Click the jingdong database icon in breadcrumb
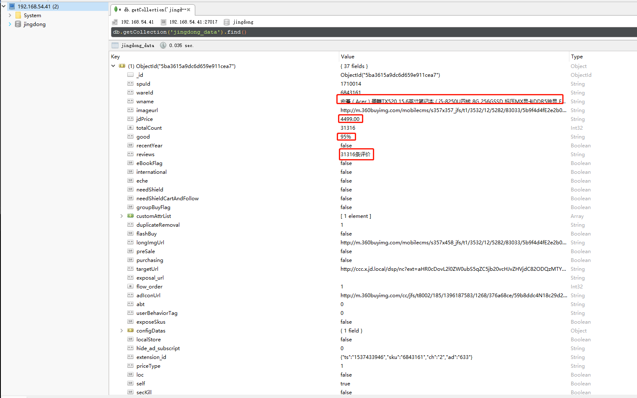Image resolution: width=637 pixels, height=398 pixels. (227, 22)
